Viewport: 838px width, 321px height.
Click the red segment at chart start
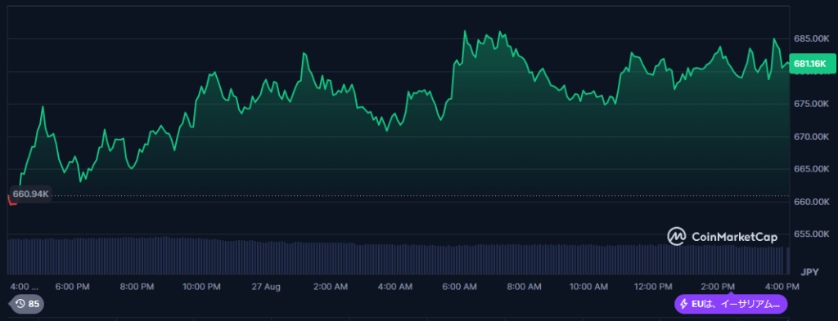(x=12, y=200)
